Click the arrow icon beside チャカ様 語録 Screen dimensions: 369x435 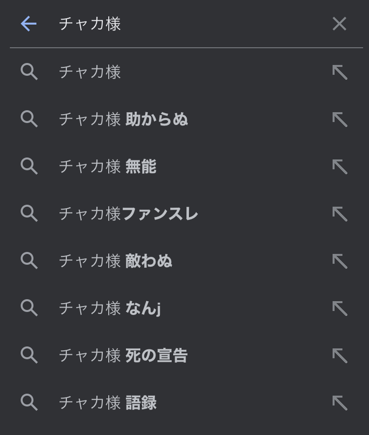[x=339, y=403]
